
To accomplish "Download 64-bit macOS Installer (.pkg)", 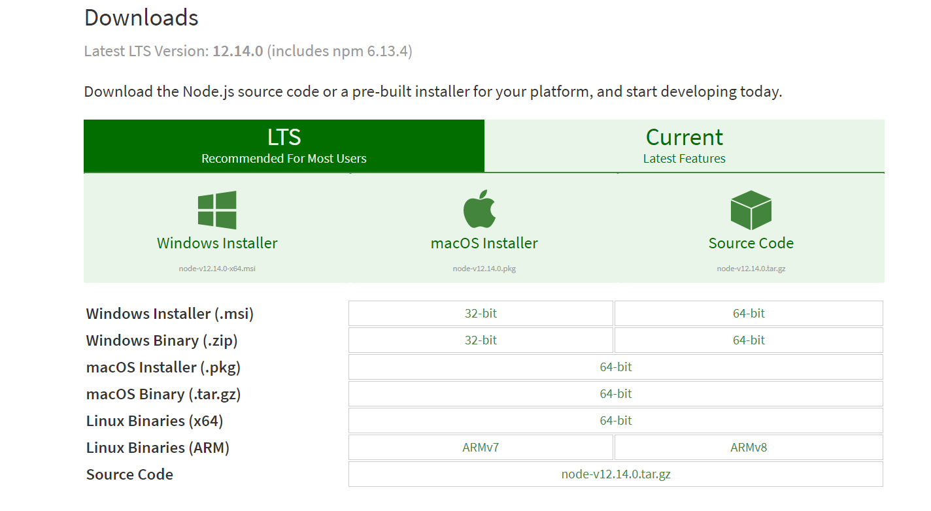I will click(616, 367).
